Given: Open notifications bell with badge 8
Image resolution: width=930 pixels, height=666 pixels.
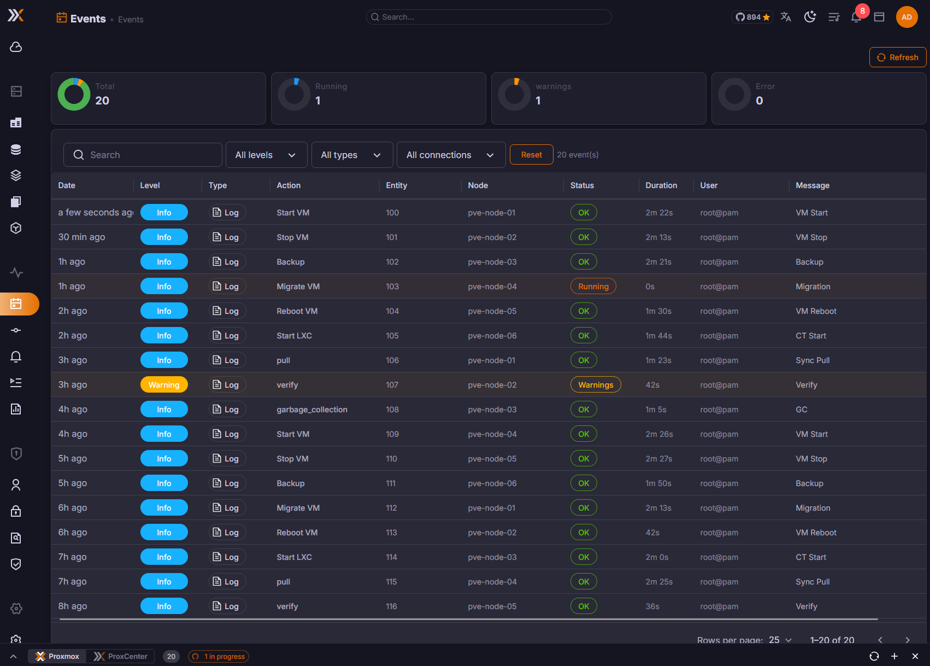Looking at the screenshot, I should point(857,16).
